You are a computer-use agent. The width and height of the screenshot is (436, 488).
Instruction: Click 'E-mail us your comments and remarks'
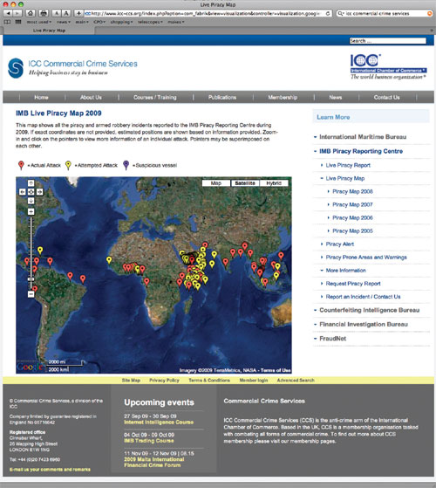pyautogui.click(x=50, y=470)
